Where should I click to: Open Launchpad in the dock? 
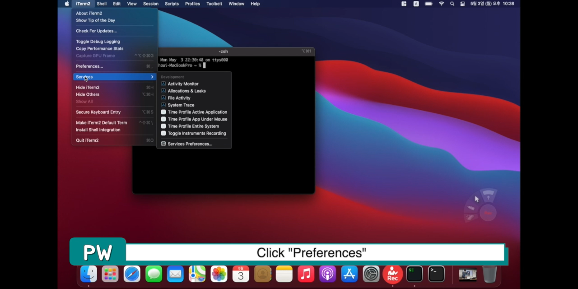click(x=110, y=274)
